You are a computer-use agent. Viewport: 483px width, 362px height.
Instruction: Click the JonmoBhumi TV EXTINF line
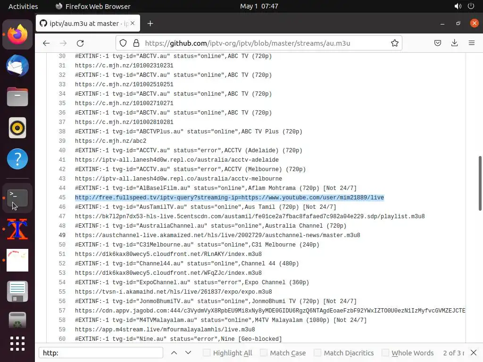tap(216, 301)
